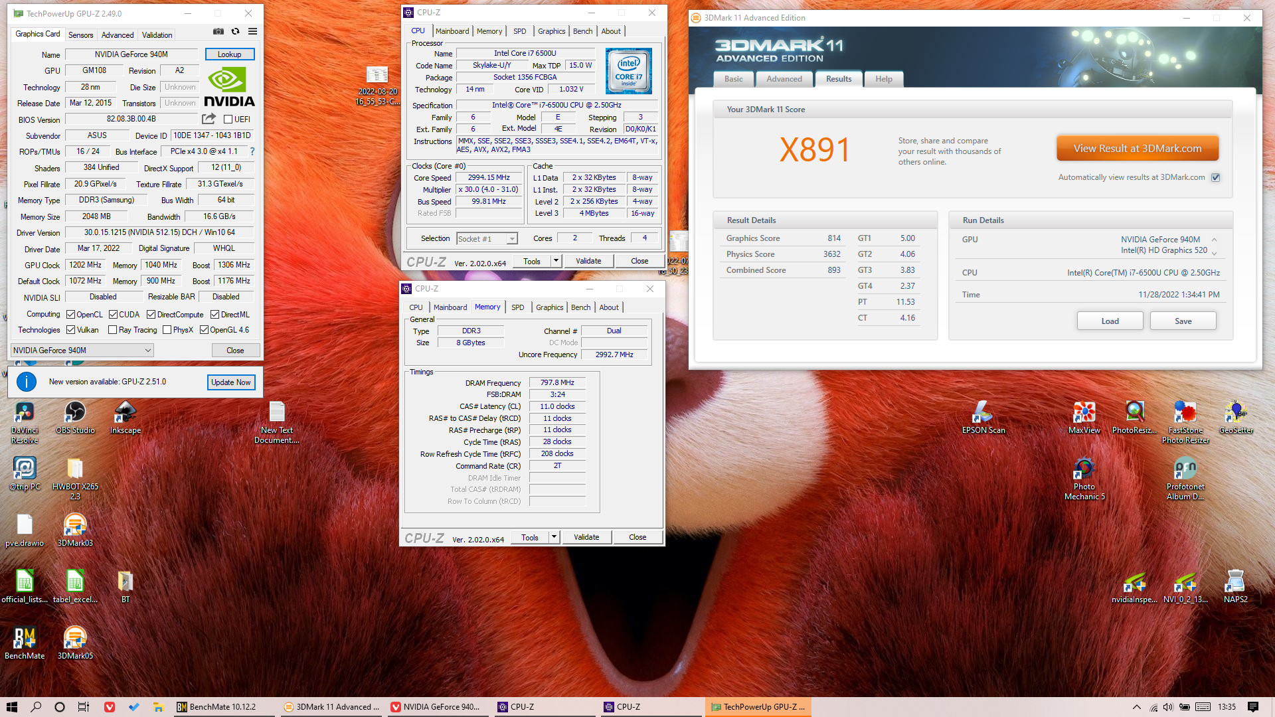Show hidden system tray icons
1275x717 pixels.
(1136, 707)
